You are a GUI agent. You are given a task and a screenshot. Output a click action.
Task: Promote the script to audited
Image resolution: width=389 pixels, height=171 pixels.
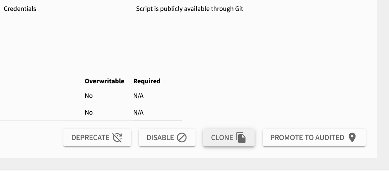(x=314, y=138)
